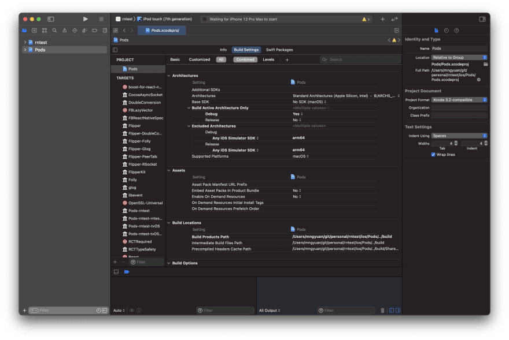Open the Find navigator magnifier icon
The width and height of the screenshot is (509, 340).
pos(54,30)
